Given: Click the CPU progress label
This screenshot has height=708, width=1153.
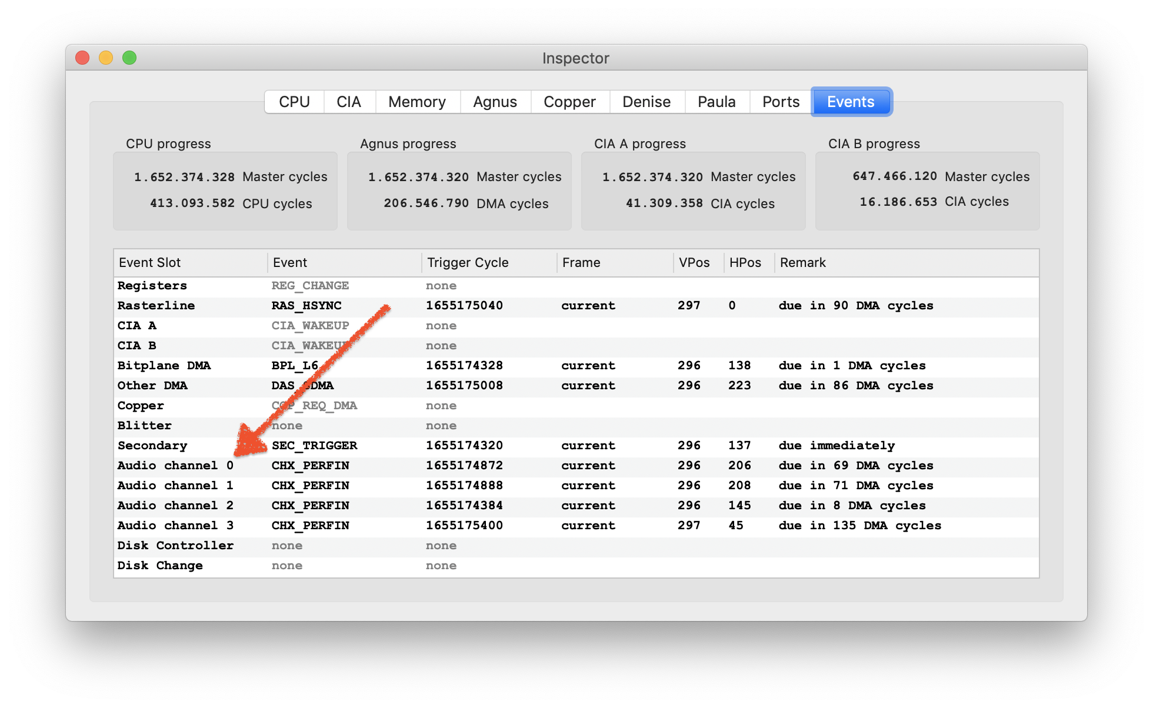Looking at the screenshot, I should pos(168,143).
